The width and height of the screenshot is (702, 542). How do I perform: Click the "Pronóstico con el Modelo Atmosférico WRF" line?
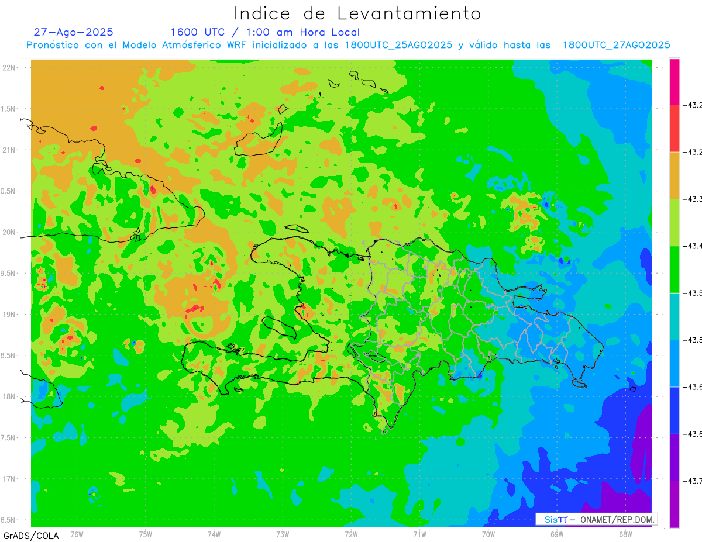pyautogui.click(x=348, y=45)
